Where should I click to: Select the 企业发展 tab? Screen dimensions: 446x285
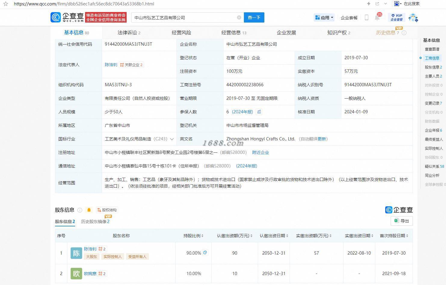coord(286,33)
